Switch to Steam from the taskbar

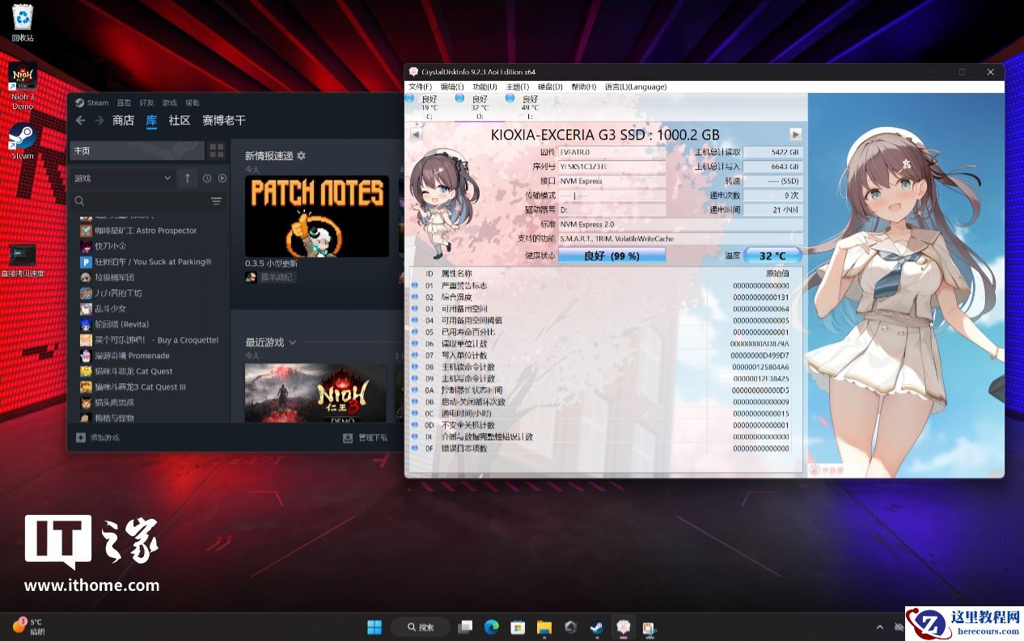coord(596,627)
